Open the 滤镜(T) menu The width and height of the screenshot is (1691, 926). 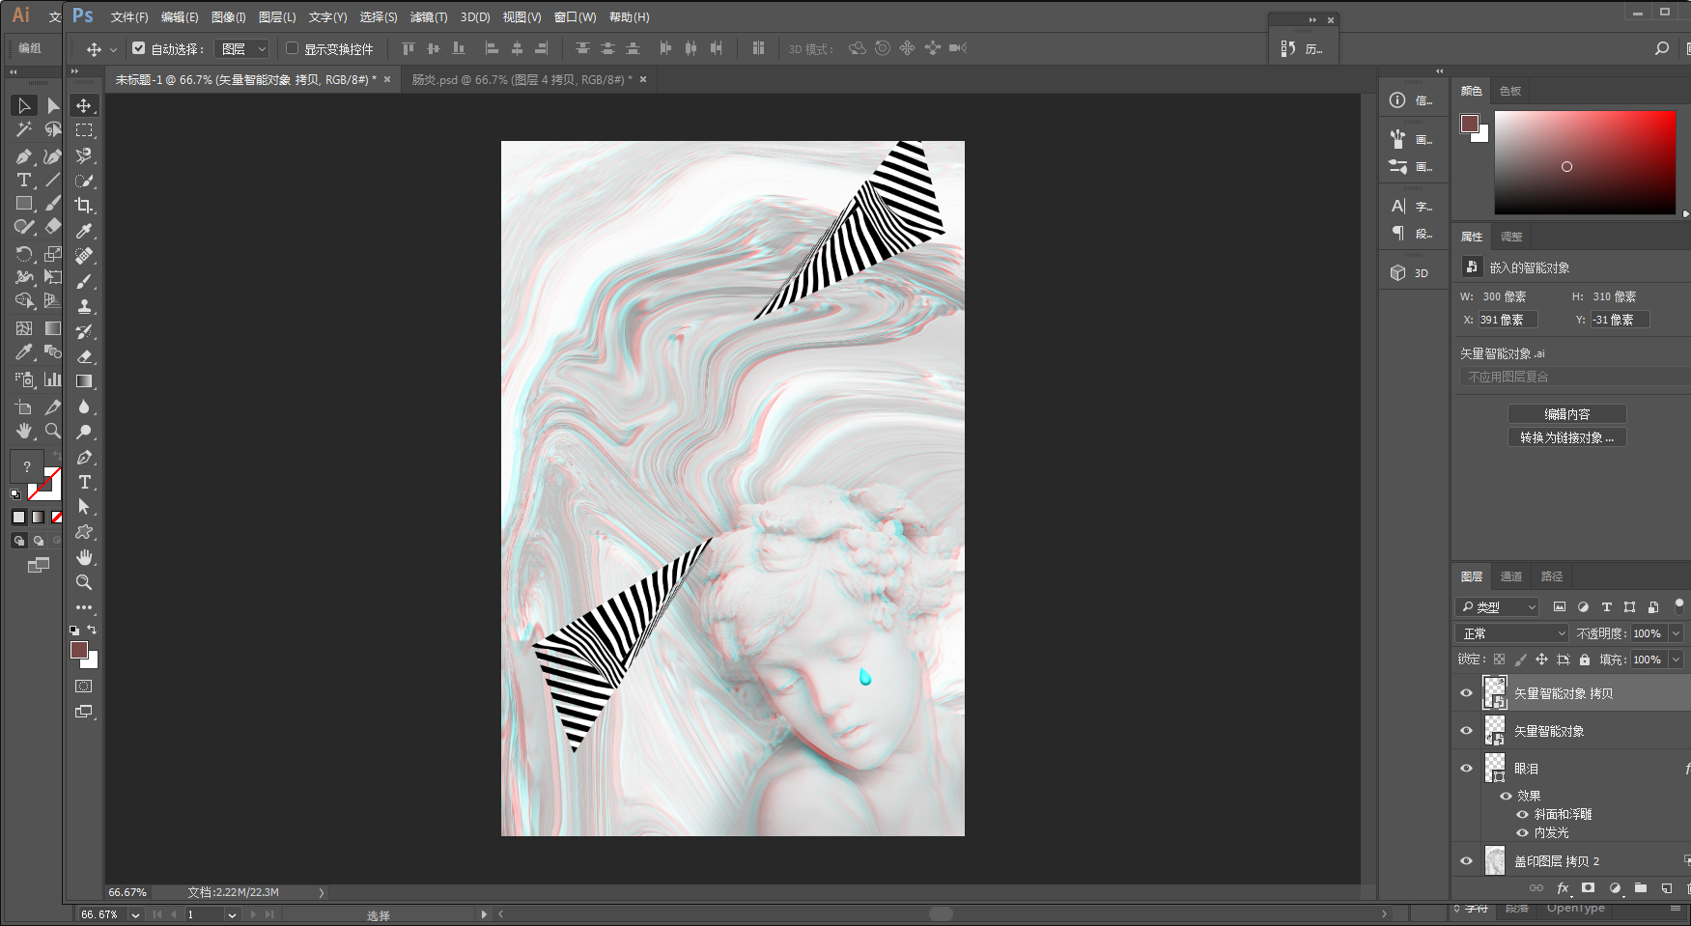click(x=429, y=17)
